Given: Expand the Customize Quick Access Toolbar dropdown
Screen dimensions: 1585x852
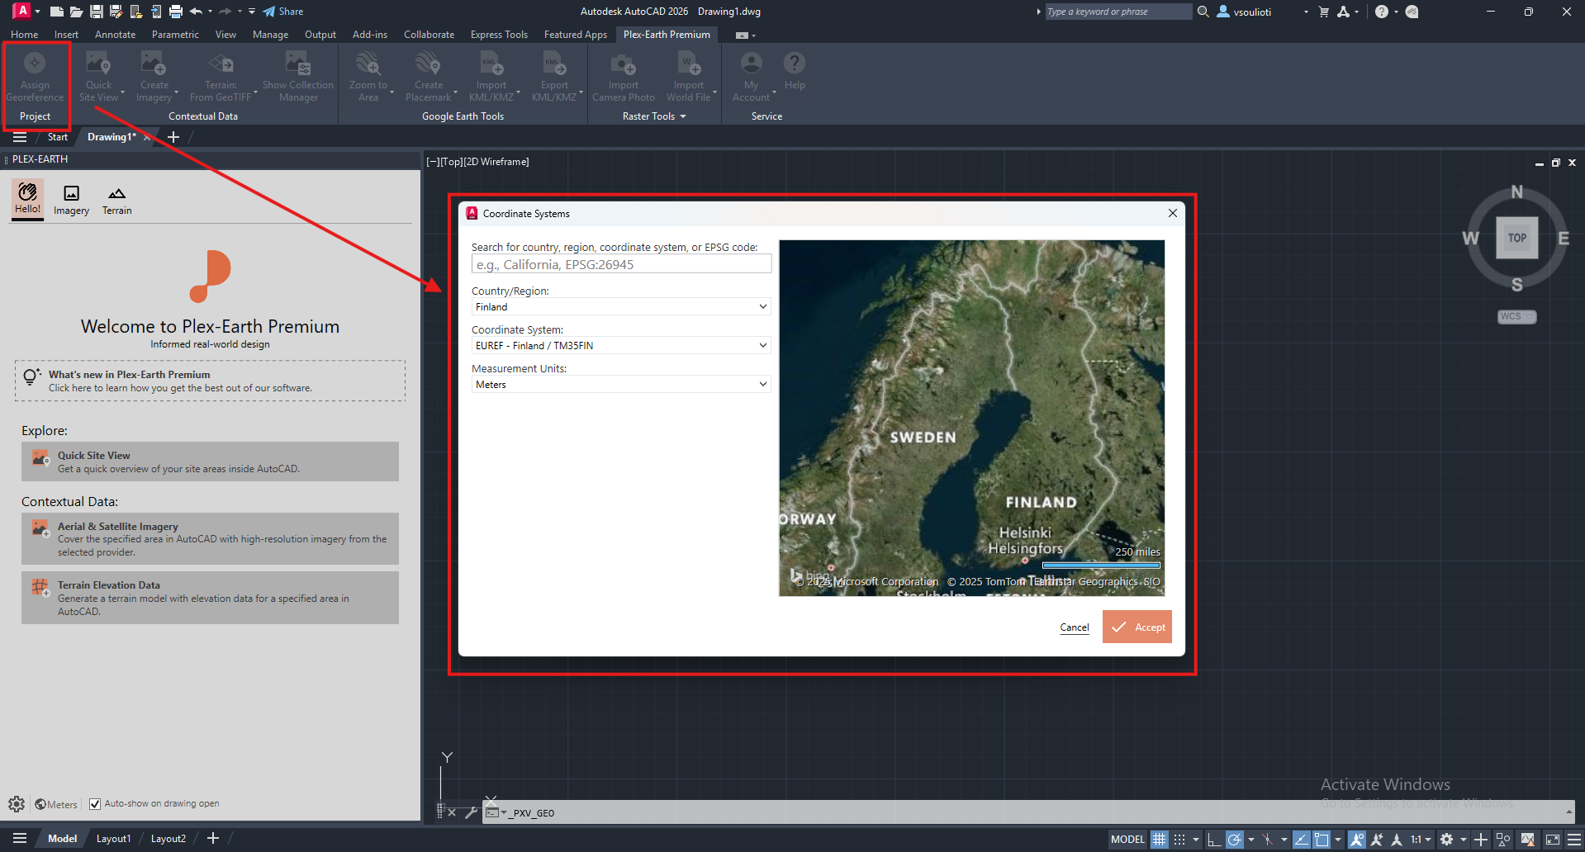Looking at the screenshot, I should pos(252,12).
